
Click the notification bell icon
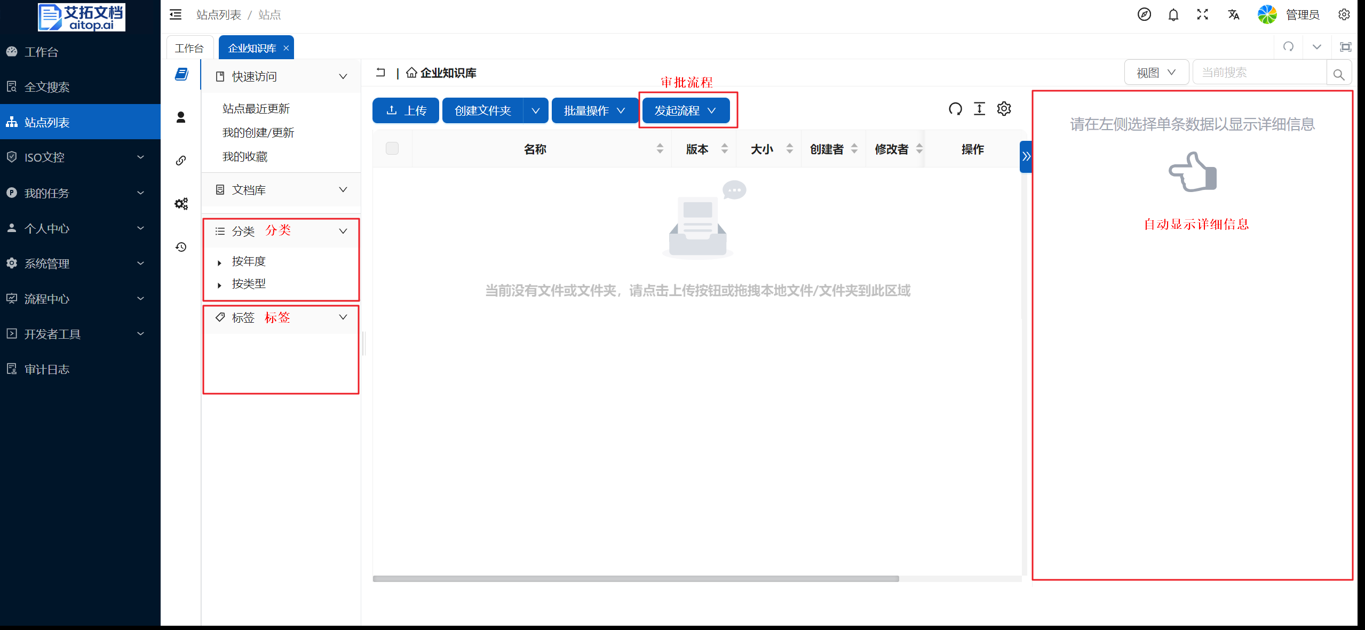click(1173, 15)
